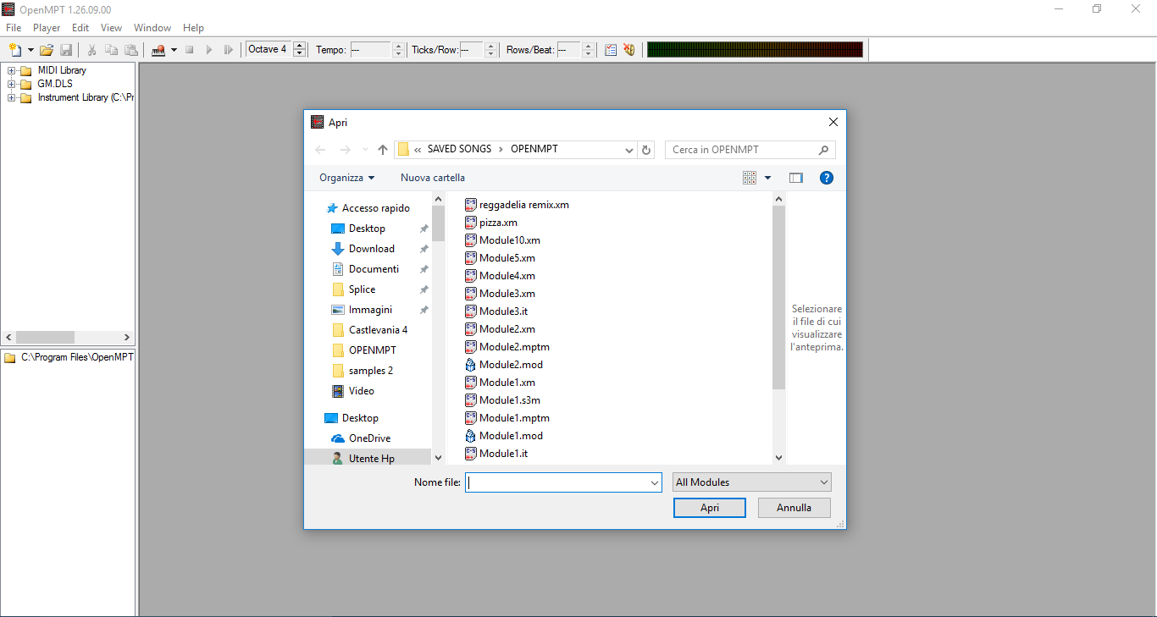Click the Module3.it file icon
The width and height of the screenshot is (1157, 617).
[x=471, y=311]
